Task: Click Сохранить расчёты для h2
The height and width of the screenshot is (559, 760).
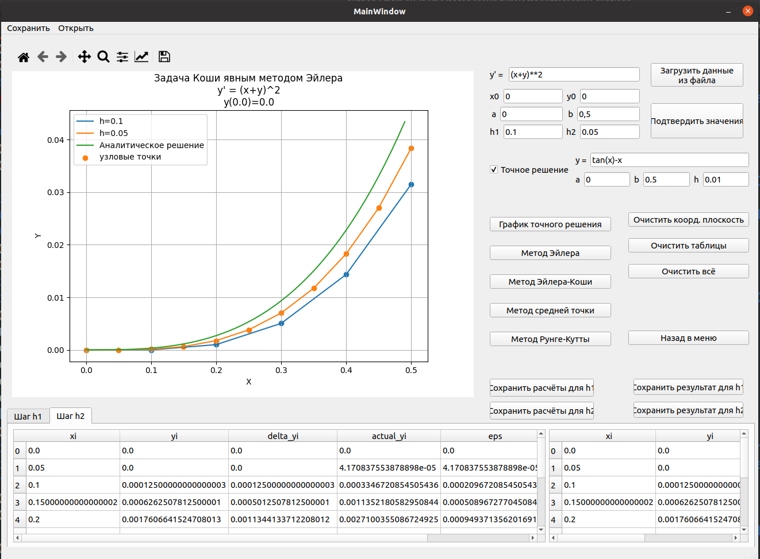Action: tap(542, 411)
